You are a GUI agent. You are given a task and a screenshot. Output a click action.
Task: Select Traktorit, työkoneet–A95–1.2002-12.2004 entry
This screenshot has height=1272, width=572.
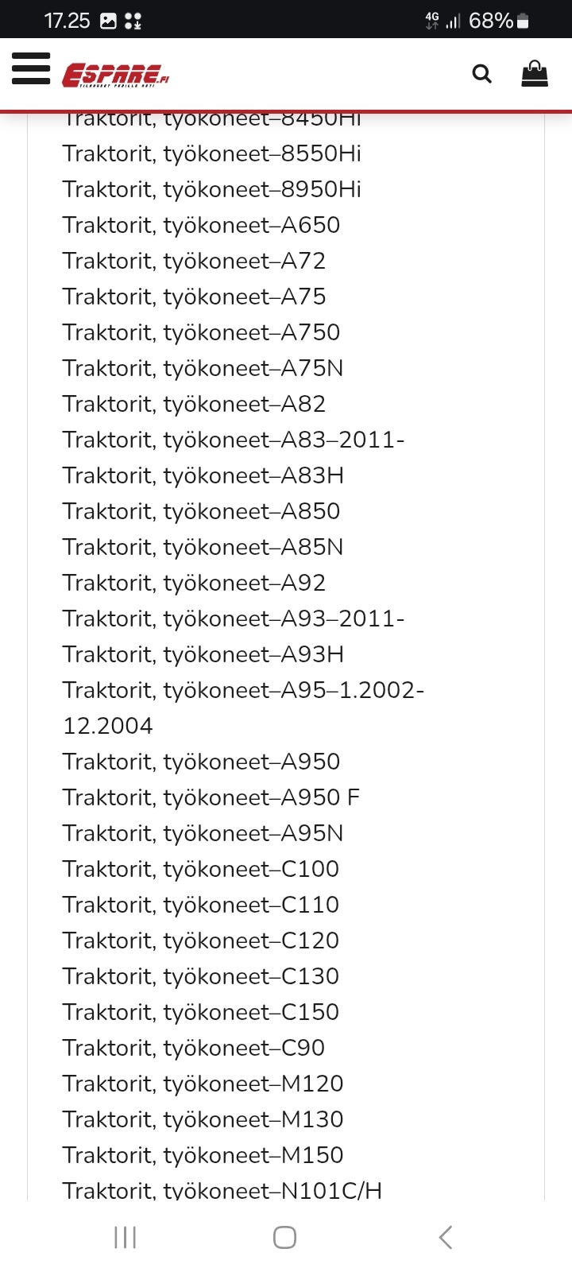pos(243,691)
